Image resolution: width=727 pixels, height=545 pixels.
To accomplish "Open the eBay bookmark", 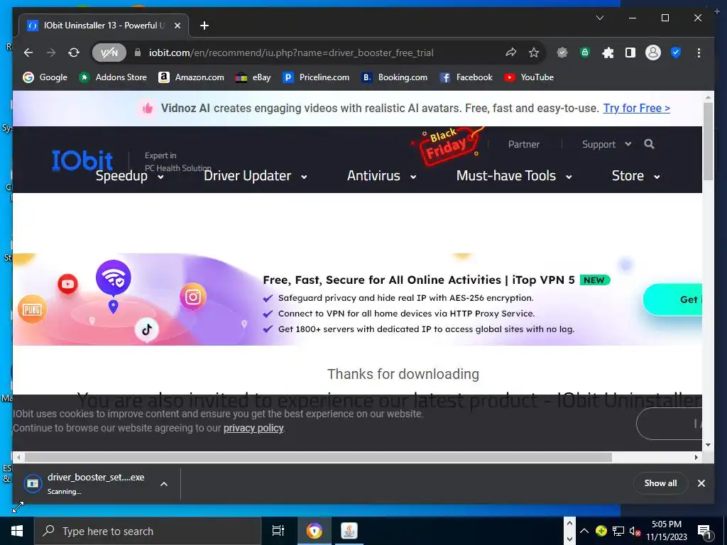I will pos(253,77).
